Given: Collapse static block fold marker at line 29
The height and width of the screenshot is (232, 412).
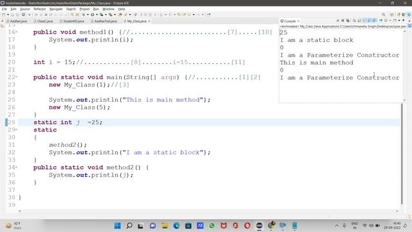Looking at the screenshot, I should pyautogui.click(x=17, y=130).
